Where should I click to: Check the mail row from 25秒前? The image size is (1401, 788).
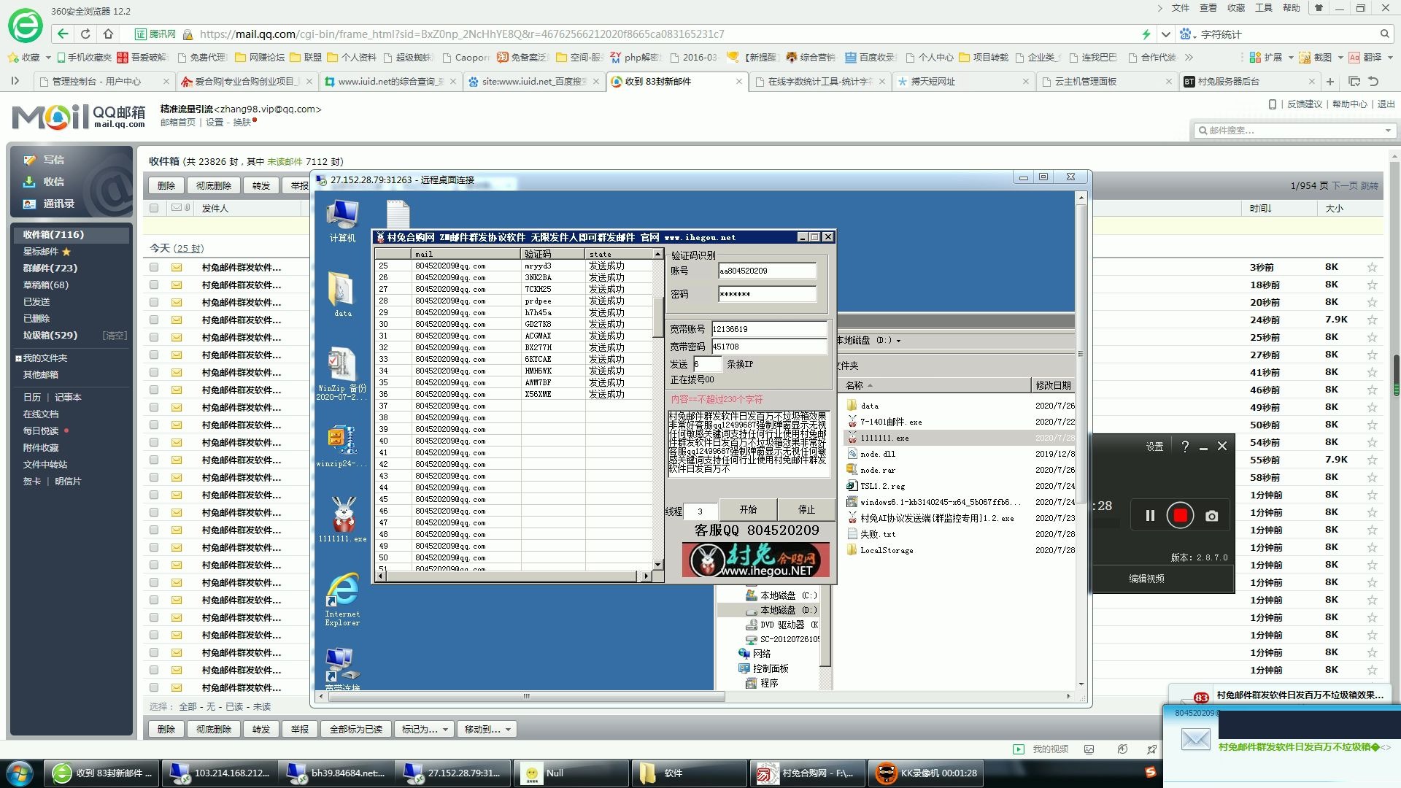pos(154,337)
